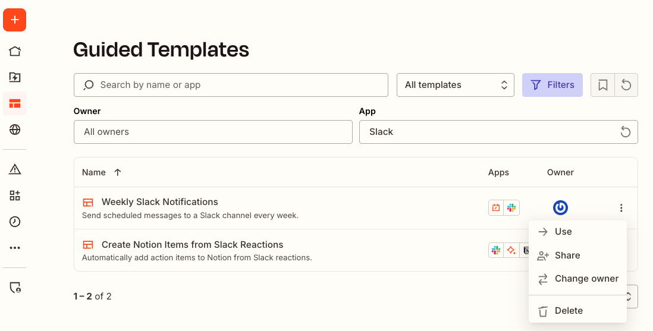
Task: Open the globe icon in sidebar
Action: pyautogui.click(x=15, y=130)
